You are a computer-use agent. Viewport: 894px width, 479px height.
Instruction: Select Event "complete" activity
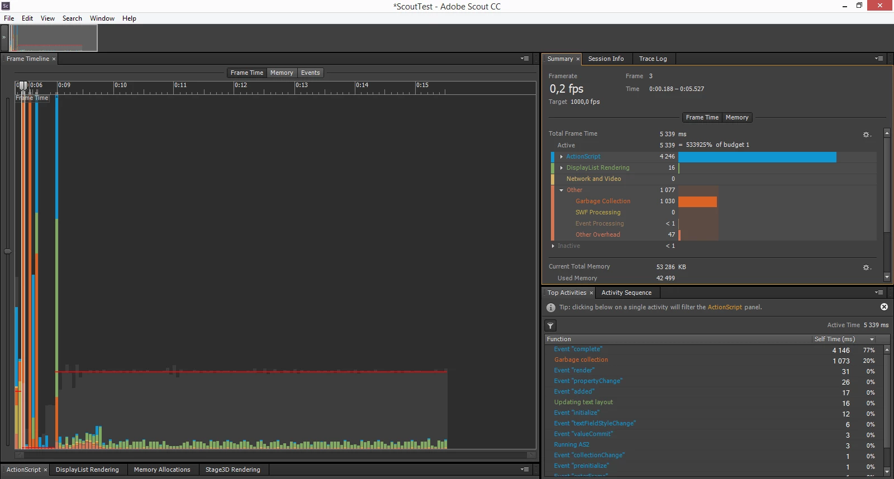(x=714, y=349)
